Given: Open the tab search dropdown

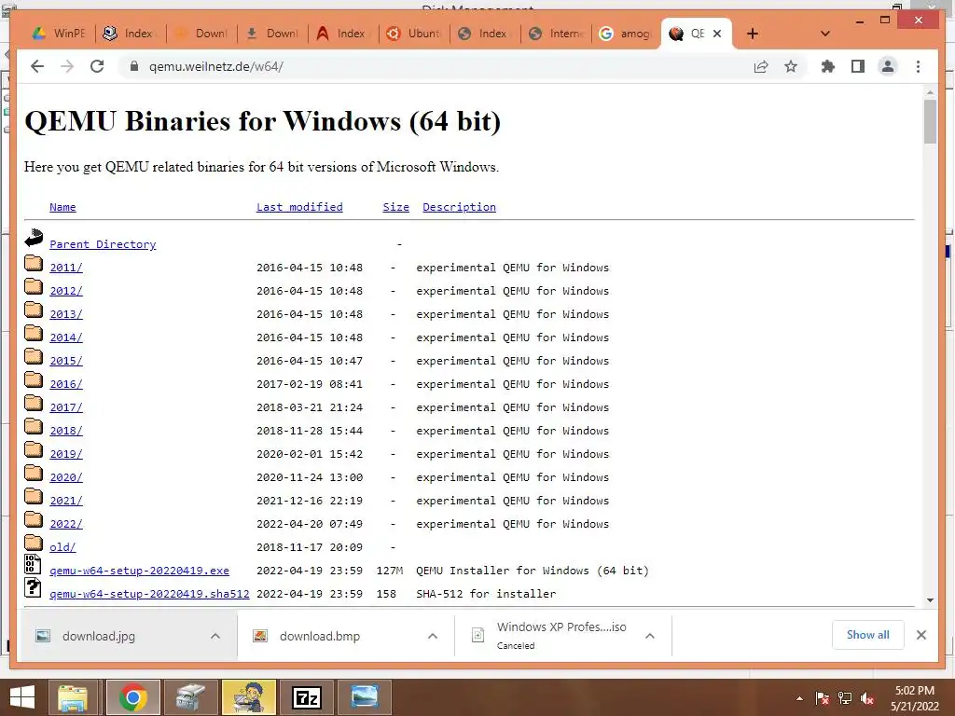Looking at the screenshot, I should pyautogui.click(x=825, y=34).
